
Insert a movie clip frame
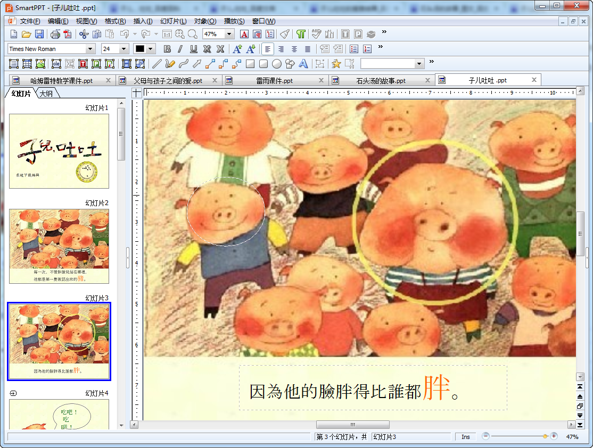(x=127, y=64)
